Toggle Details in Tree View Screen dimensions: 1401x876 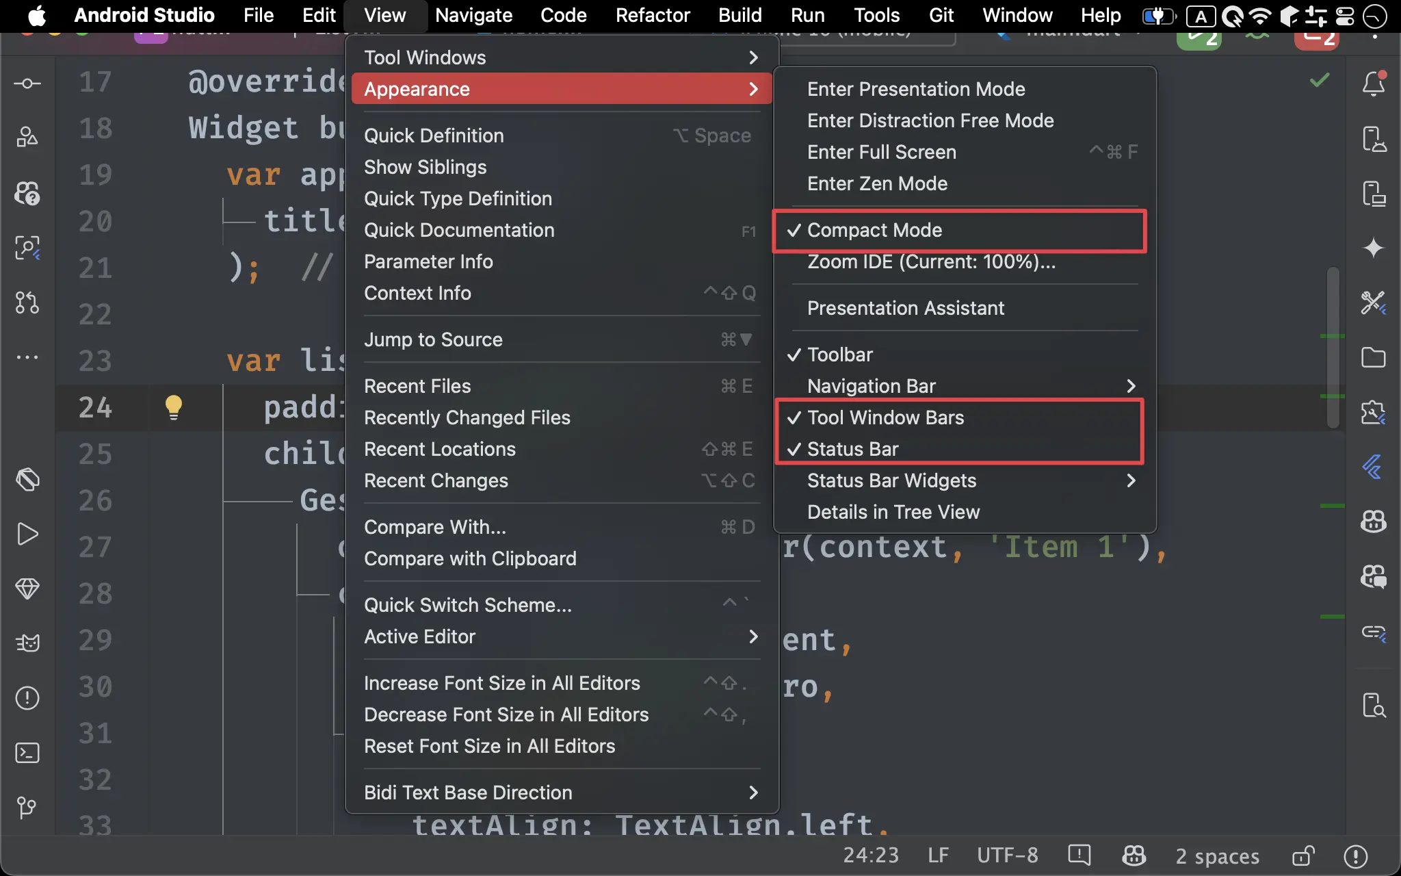tap(965, 512)
